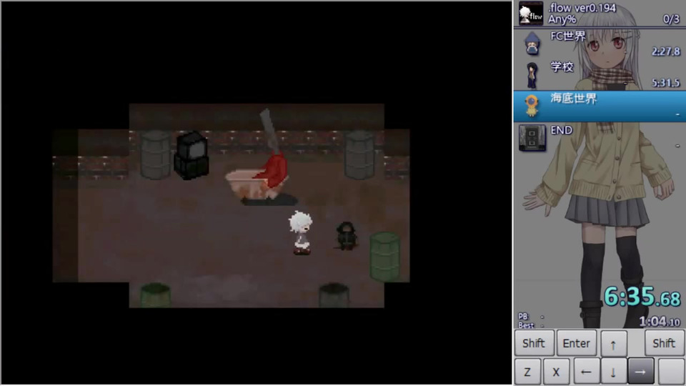Select the FC世界 split label
This screenshot has height=386, width=686.
[x=568, y=36]
